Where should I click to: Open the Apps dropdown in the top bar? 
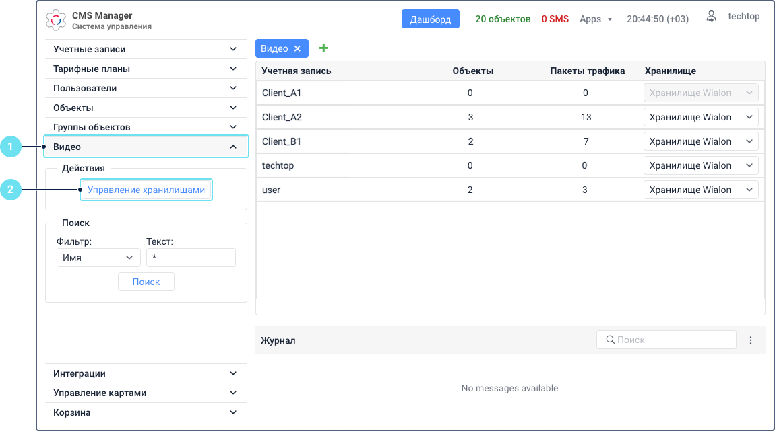tap(596, 19)
